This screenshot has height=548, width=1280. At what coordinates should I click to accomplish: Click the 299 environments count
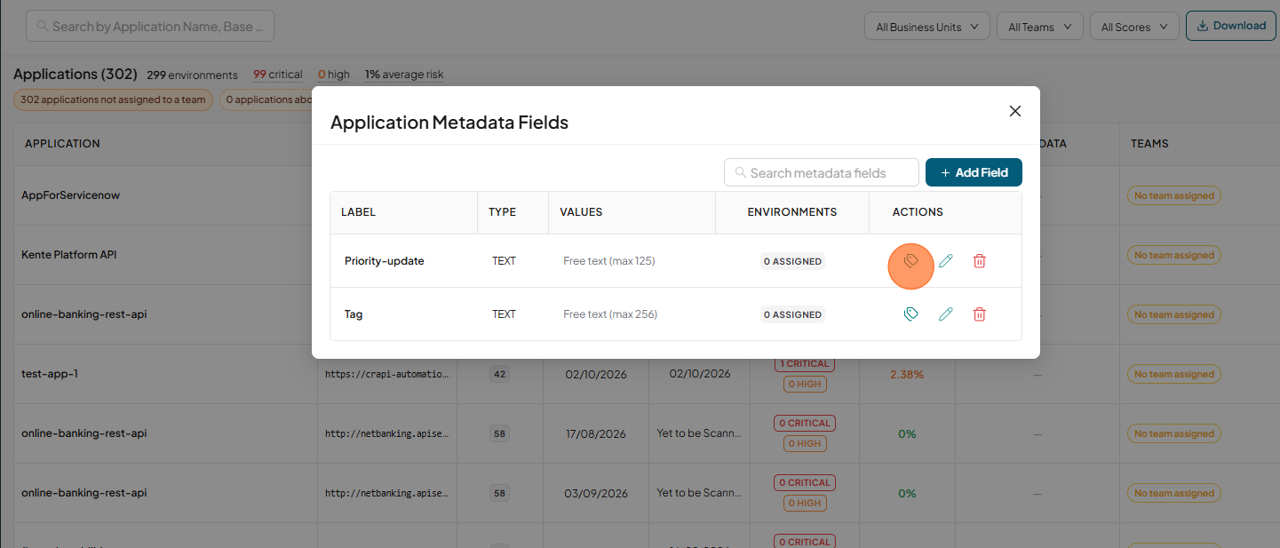coord(193,75)
